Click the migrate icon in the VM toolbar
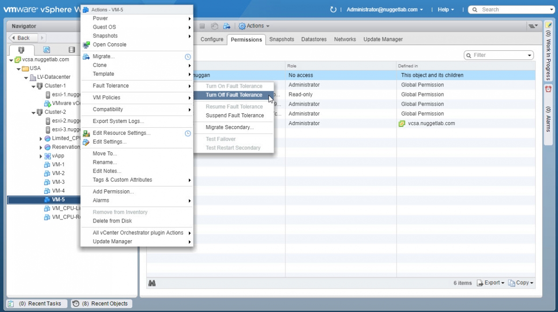 [x=227, y=26]
